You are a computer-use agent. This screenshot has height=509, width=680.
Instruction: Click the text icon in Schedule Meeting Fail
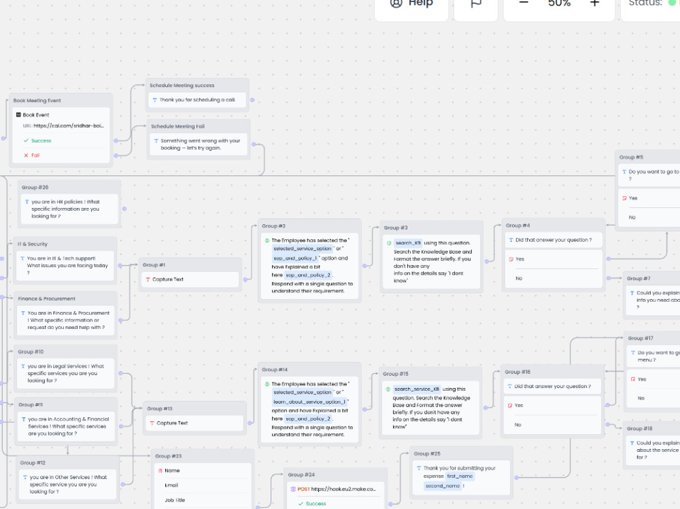pyautogui.click(x=156, y=141)
